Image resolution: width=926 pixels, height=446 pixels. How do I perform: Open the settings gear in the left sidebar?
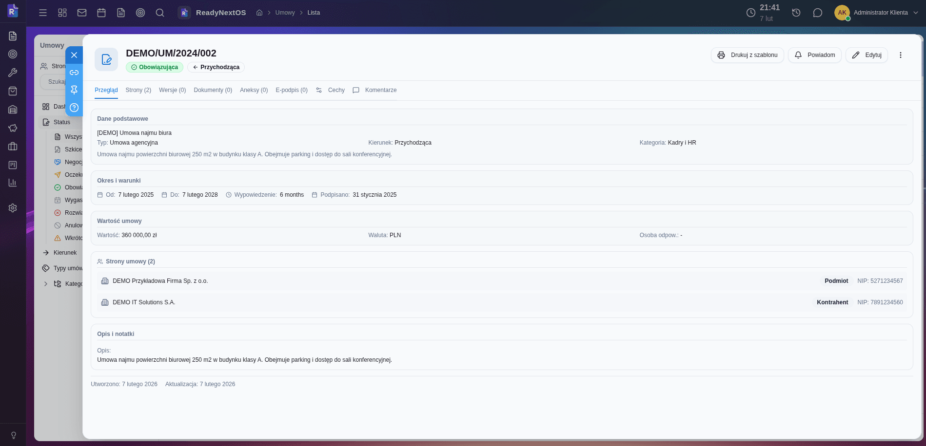13,208
